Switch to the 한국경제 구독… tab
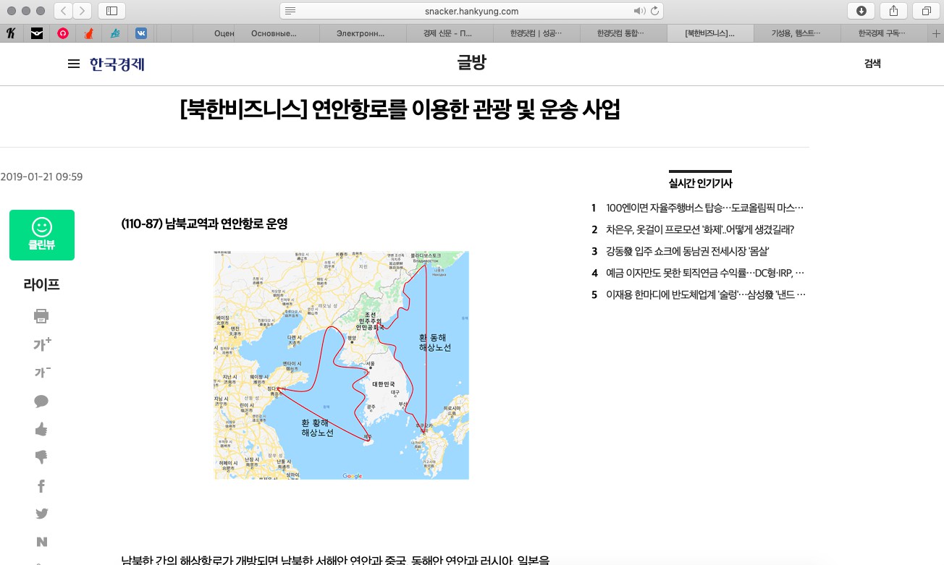Screen dimensions: 944x565 [x=885, y=33]
